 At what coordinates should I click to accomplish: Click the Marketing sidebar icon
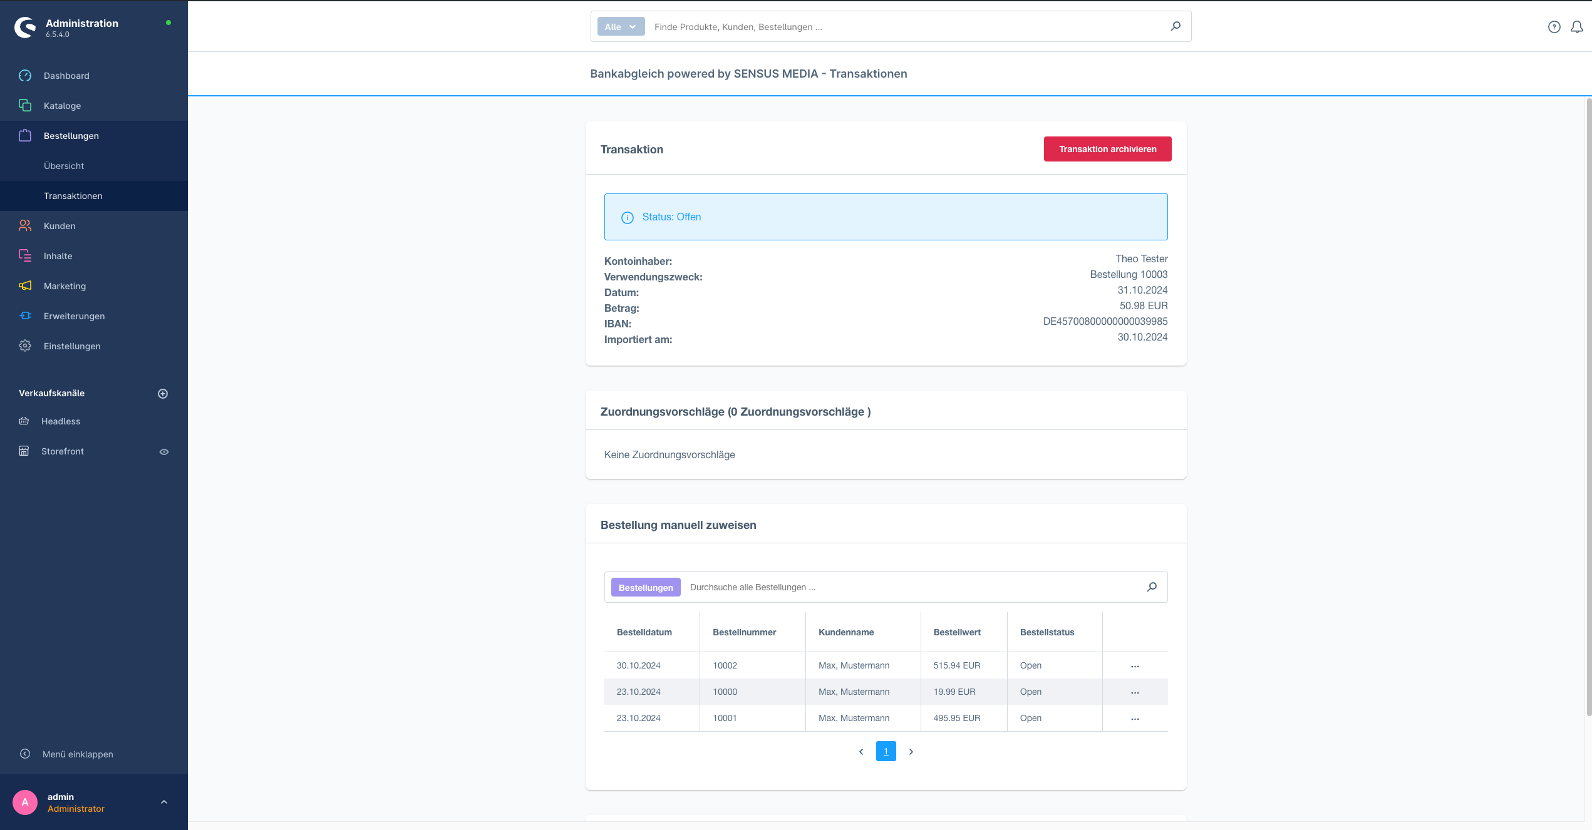coord(25,285)
